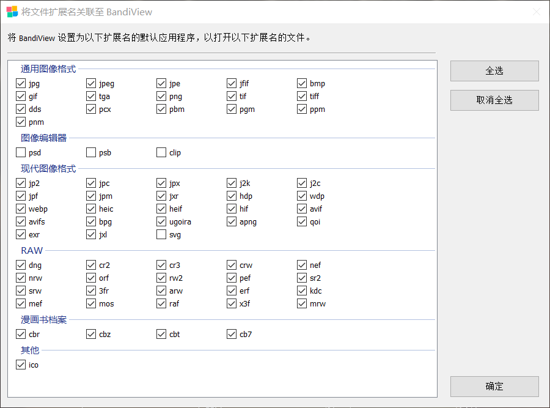The width and height of the screenshot is (550, 408).
Task: Toggle the jfif checkbox
Action: coord(232,83)
